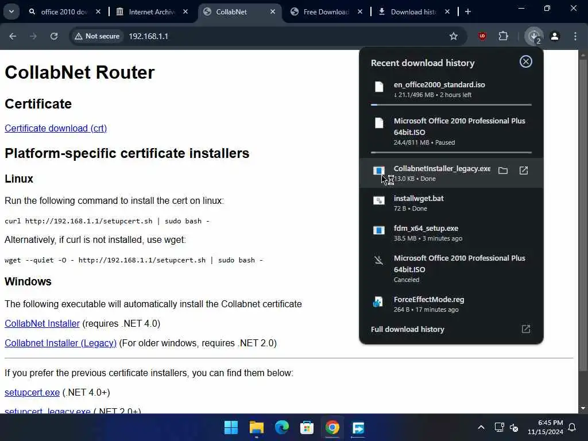Screen dimensions: 588x441
Task: Open a new browser tab
Action: pos(467,11)
